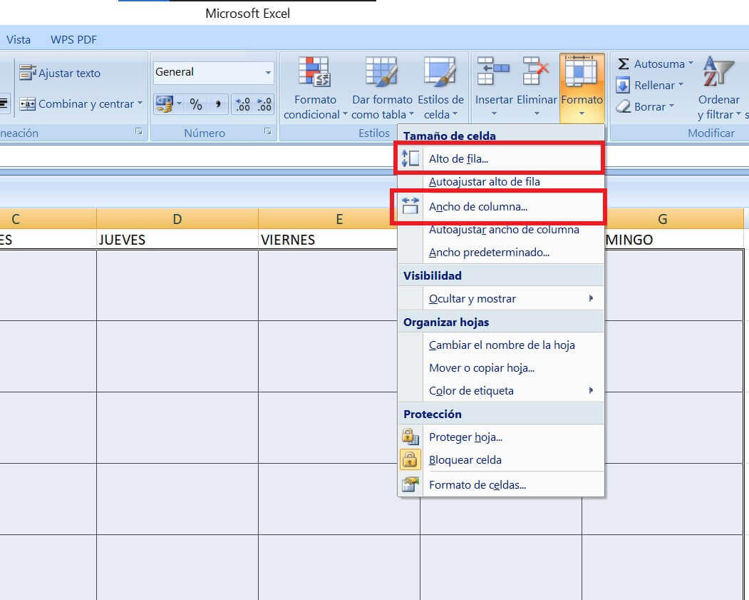Open Estilos de celda icon

[440, 73]
